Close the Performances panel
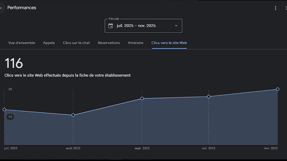Viewport: 287px width, 161px height. coord(286,8)
